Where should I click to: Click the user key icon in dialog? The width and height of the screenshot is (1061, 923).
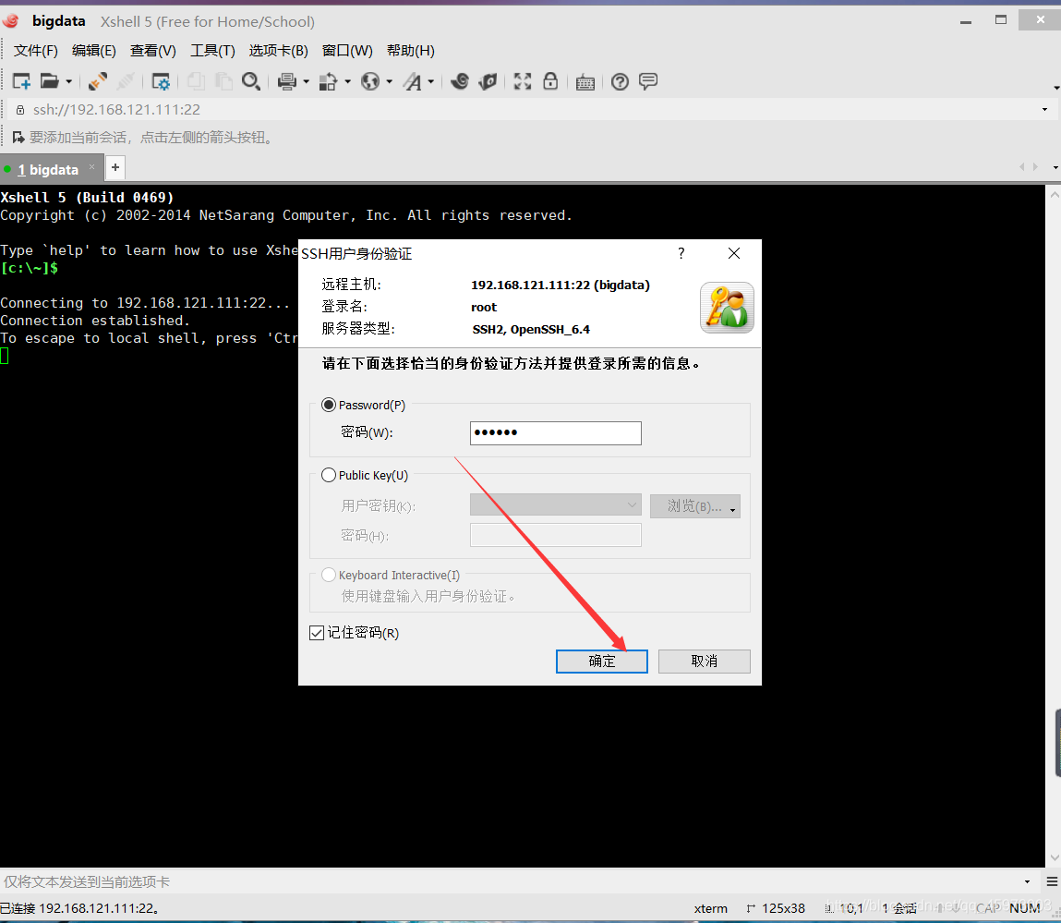coord(727,308)
